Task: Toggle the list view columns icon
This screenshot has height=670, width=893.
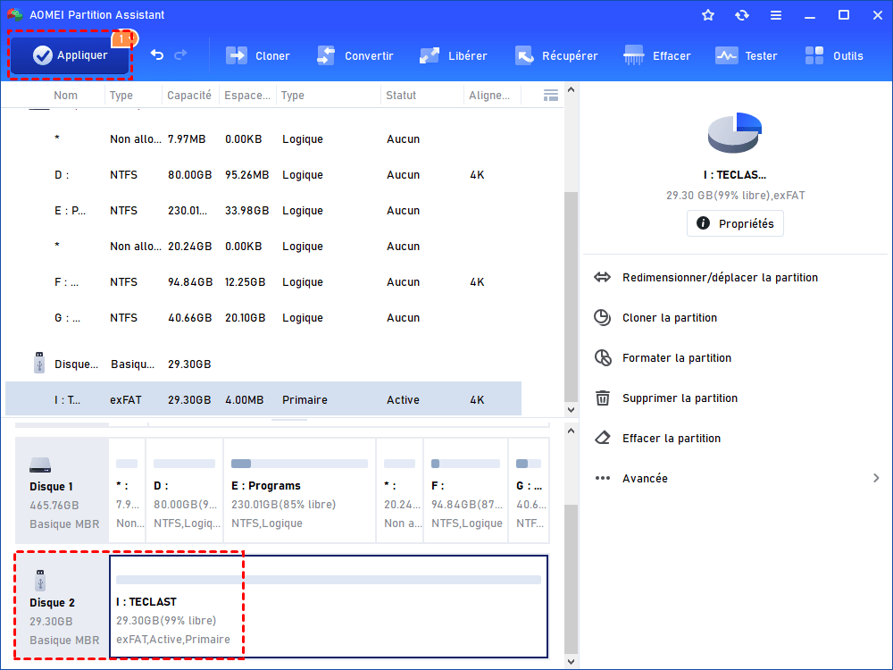Action: pos(550,95)
